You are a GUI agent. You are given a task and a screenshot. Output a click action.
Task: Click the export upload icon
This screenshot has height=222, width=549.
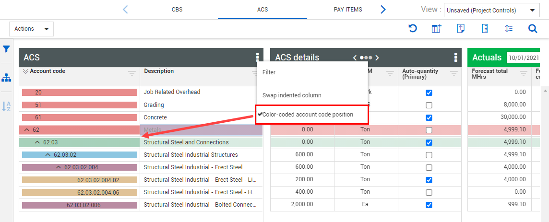tap(461, 29)
